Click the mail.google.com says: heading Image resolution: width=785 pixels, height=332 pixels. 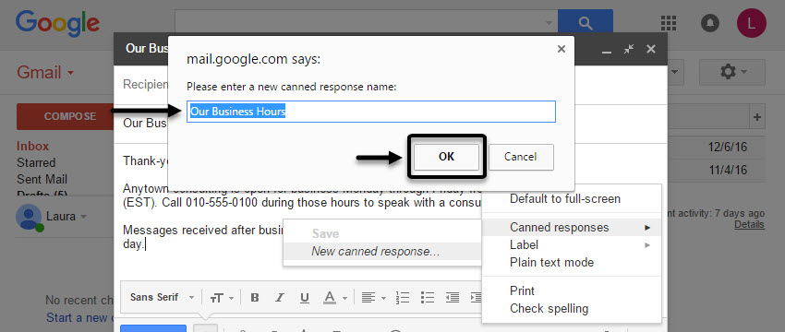[253, 59]
